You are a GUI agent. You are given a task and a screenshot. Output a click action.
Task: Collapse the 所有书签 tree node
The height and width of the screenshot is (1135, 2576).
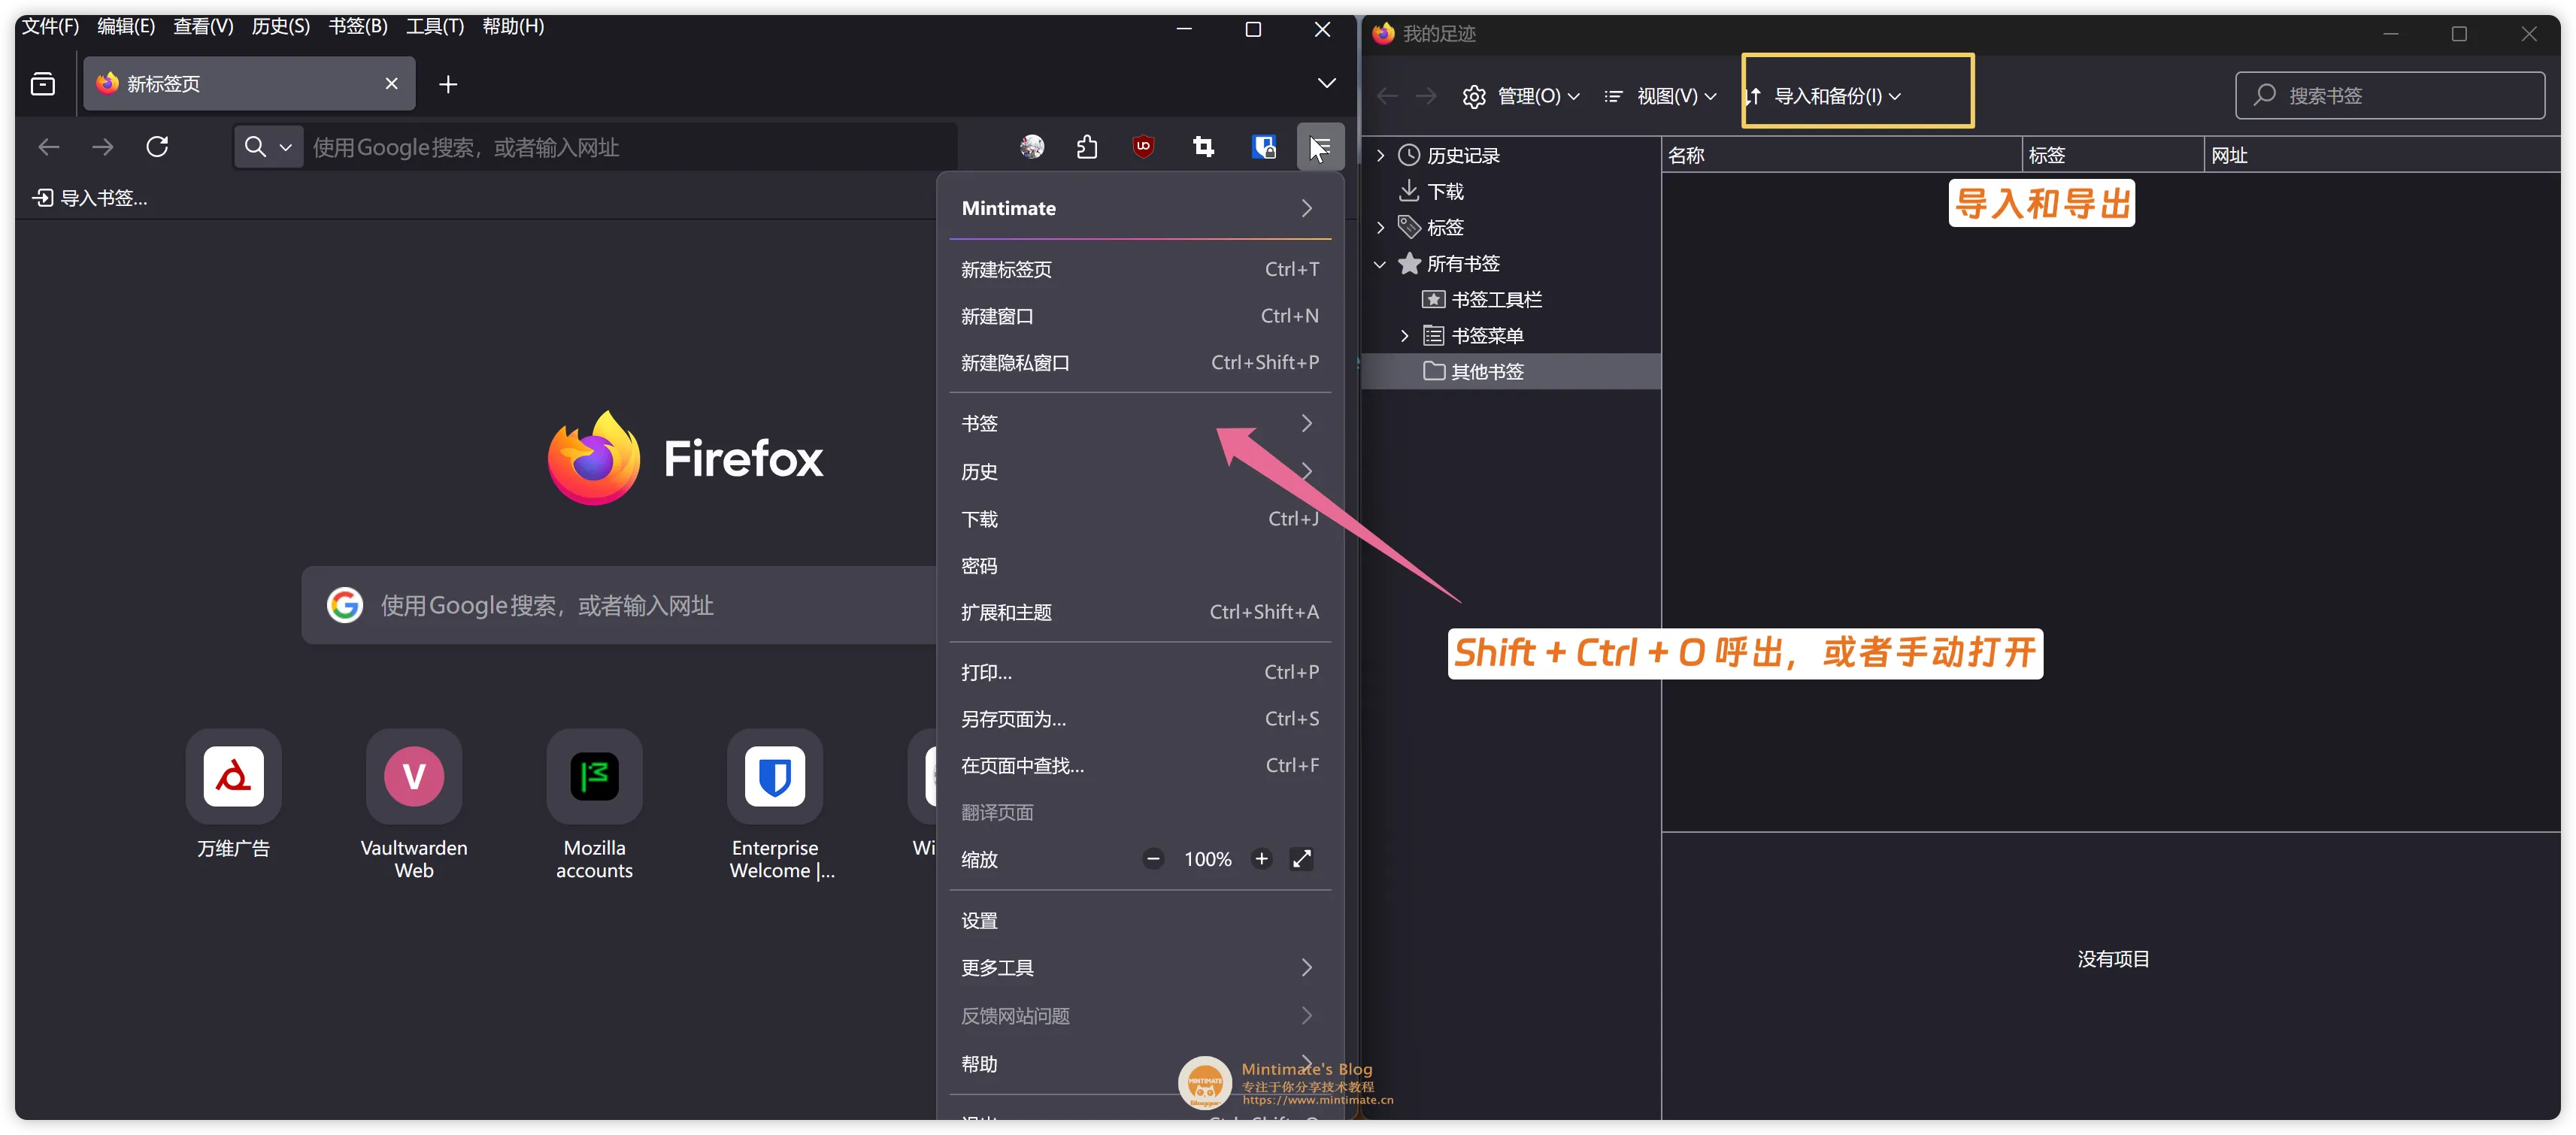click(x=1381, y=264)
